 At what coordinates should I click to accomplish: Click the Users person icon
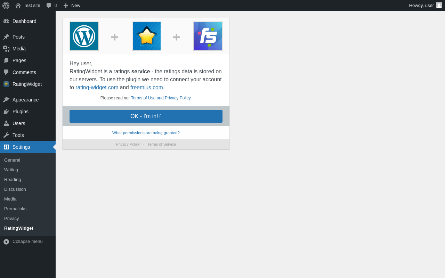tap(6, 123)
